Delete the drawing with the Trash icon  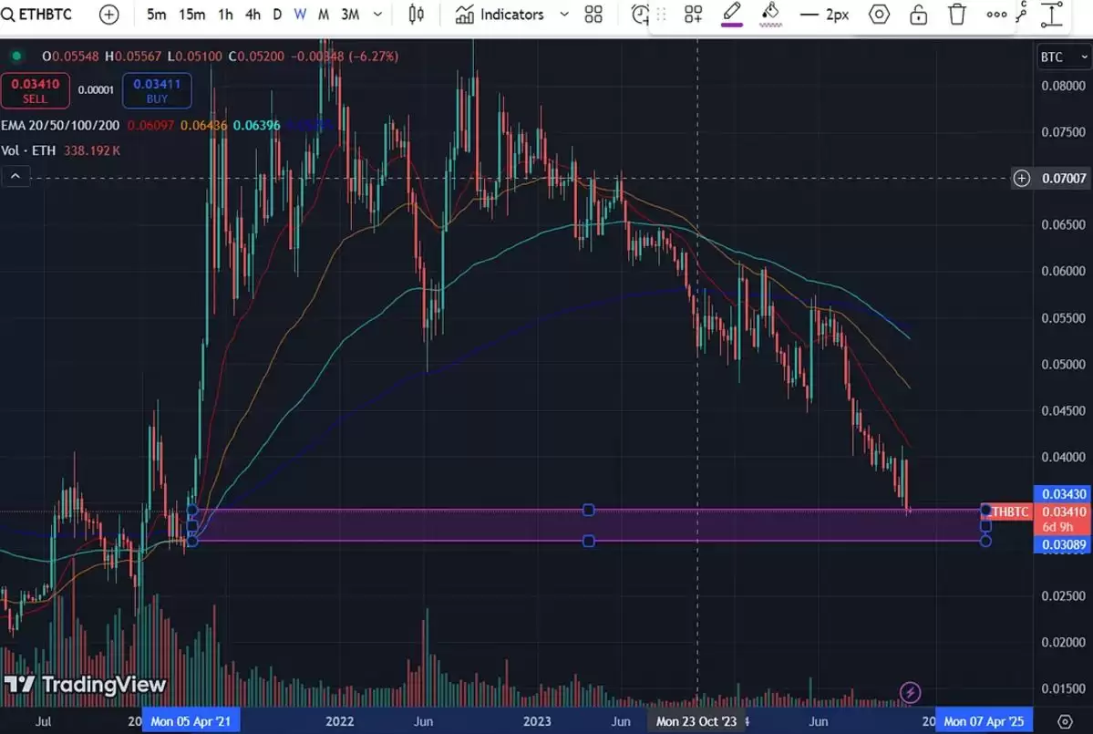956,14
